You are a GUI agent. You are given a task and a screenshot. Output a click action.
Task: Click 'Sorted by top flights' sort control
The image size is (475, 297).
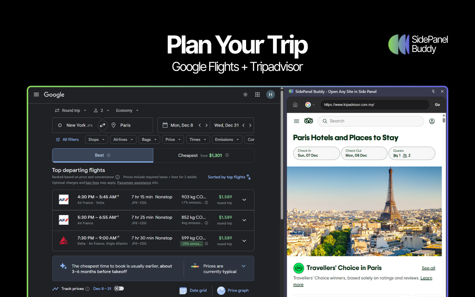coord(229,177)
